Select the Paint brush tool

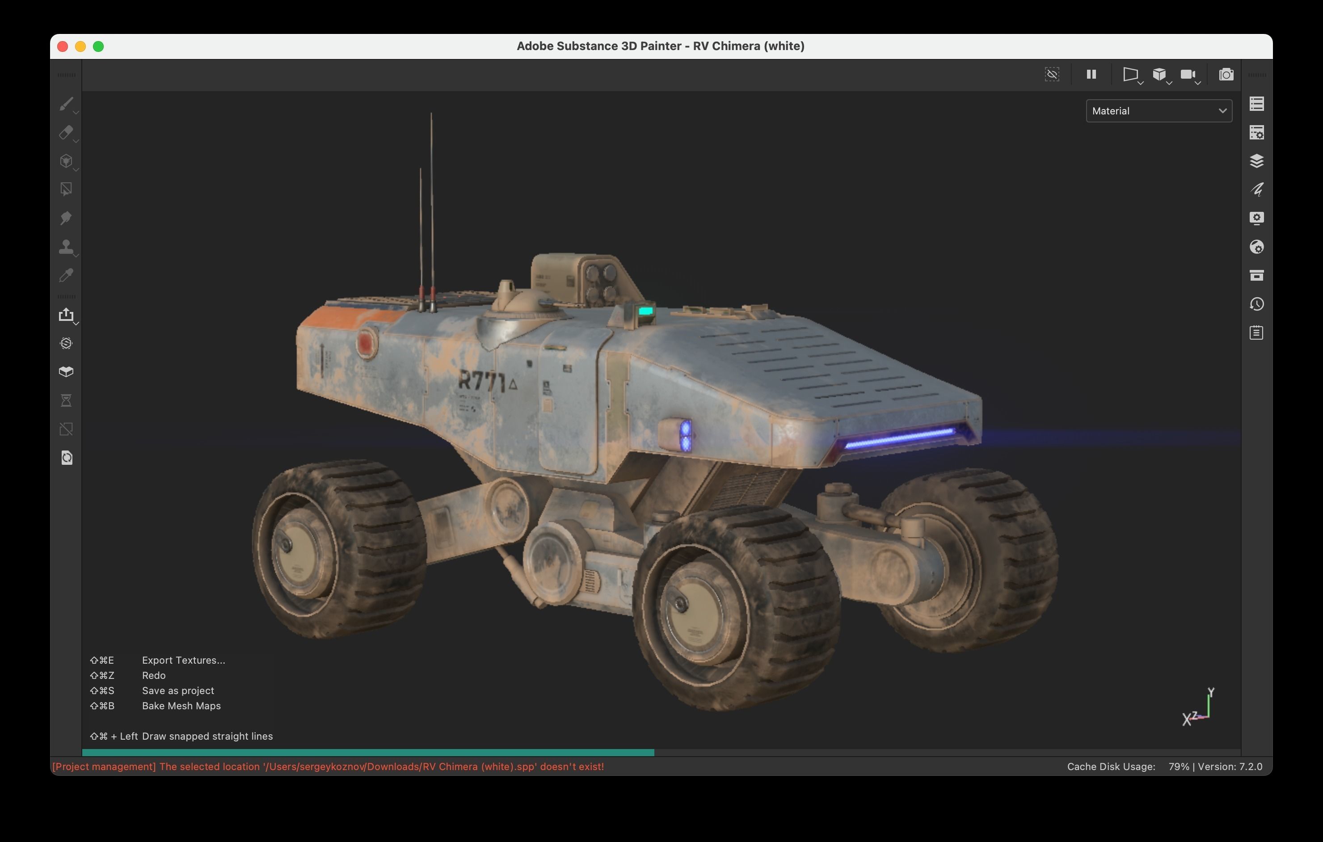click(x=65, y=104)
